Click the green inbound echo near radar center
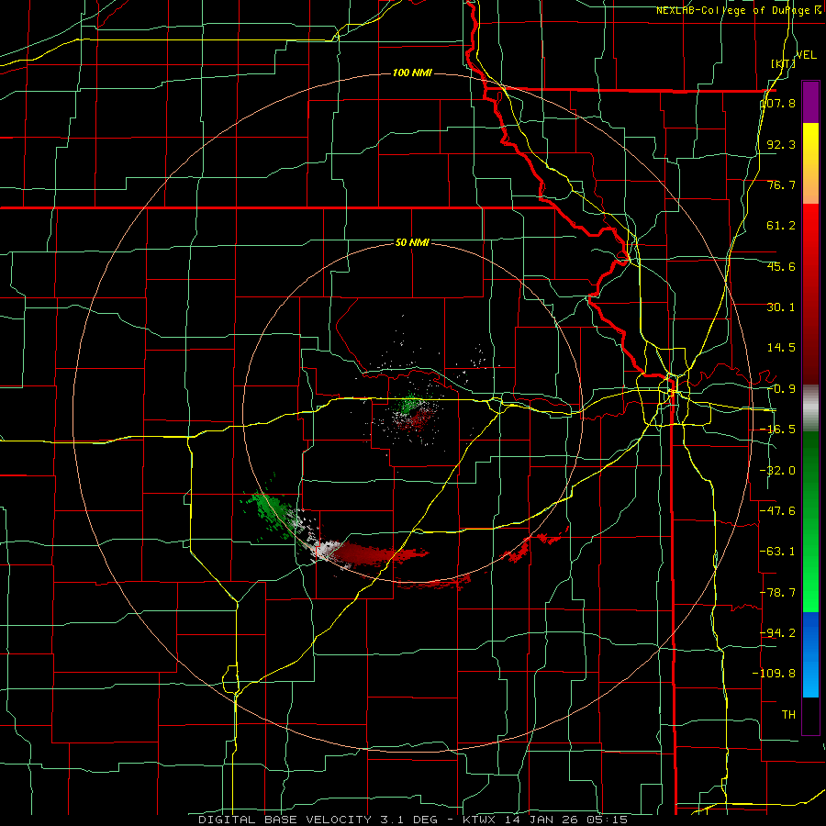 pos(409,406)
